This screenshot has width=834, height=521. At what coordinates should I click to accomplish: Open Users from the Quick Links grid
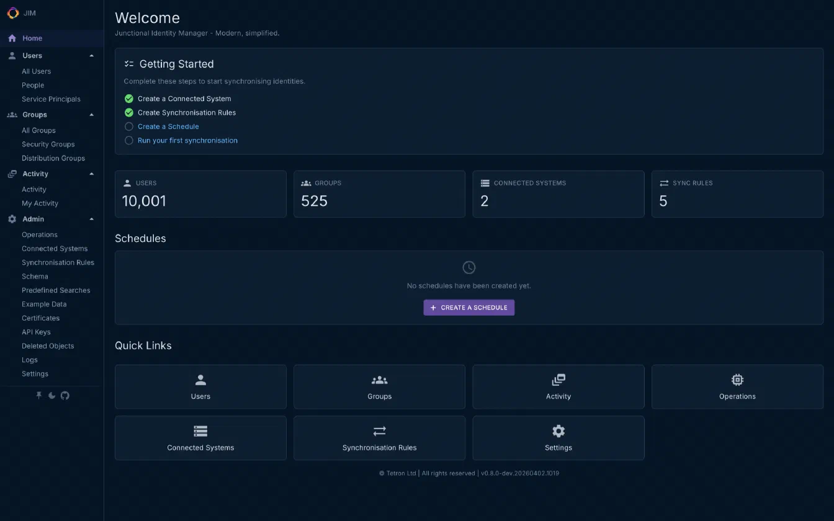[200, 386]
